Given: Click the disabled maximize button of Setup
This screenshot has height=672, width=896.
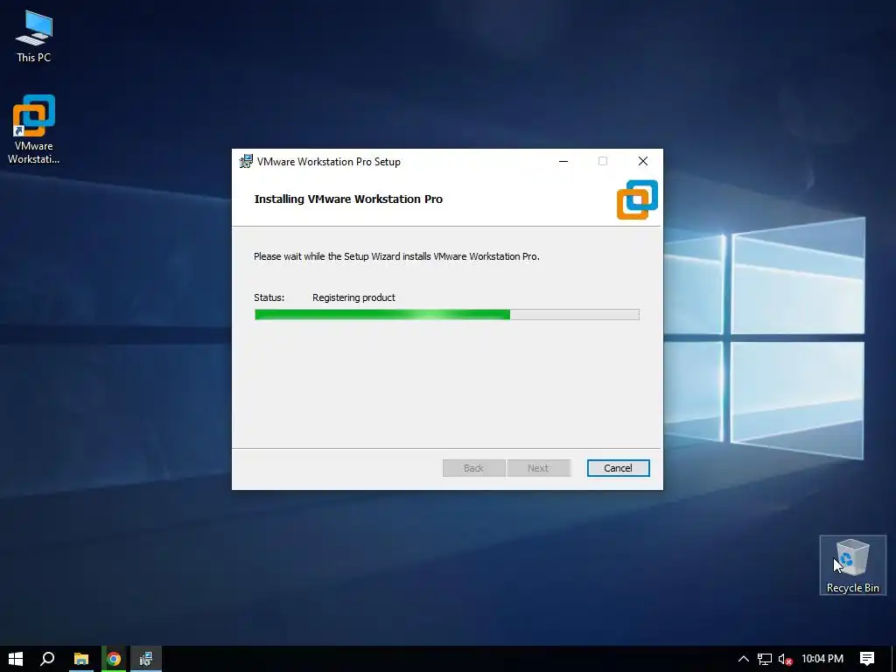Looking at the screenshot, I should [x=603, y=162].
